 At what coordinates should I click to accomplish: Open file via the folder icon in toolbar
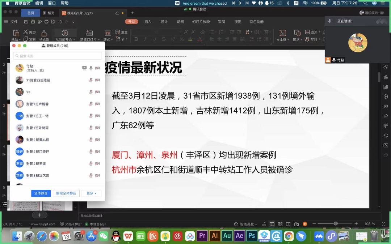coord(26,22)
